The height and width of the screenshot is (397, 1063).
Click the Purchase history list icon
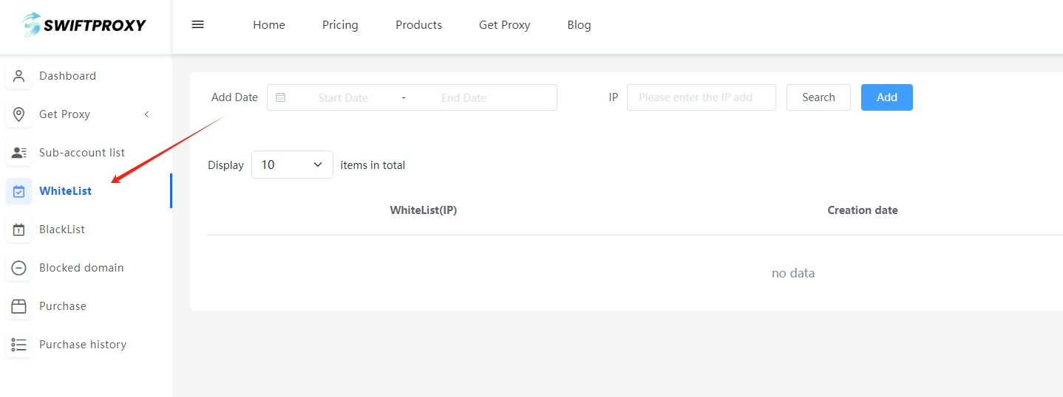point(19,345)
